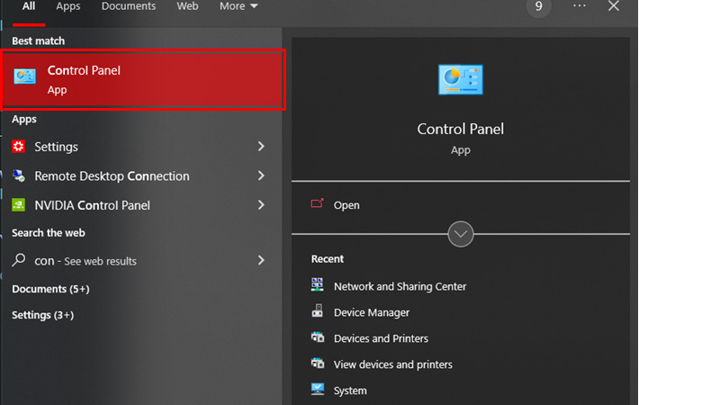Screen dimensions: 720x405
Task: Switch to the Documents tab
Action: tap(128, 6)
